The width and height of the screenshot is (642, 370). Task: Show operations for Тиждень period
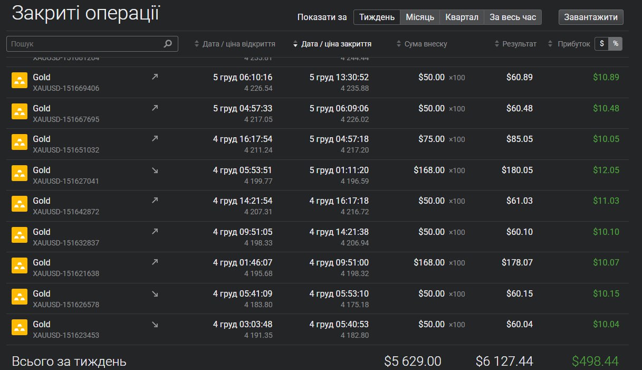tap(377, 17)
